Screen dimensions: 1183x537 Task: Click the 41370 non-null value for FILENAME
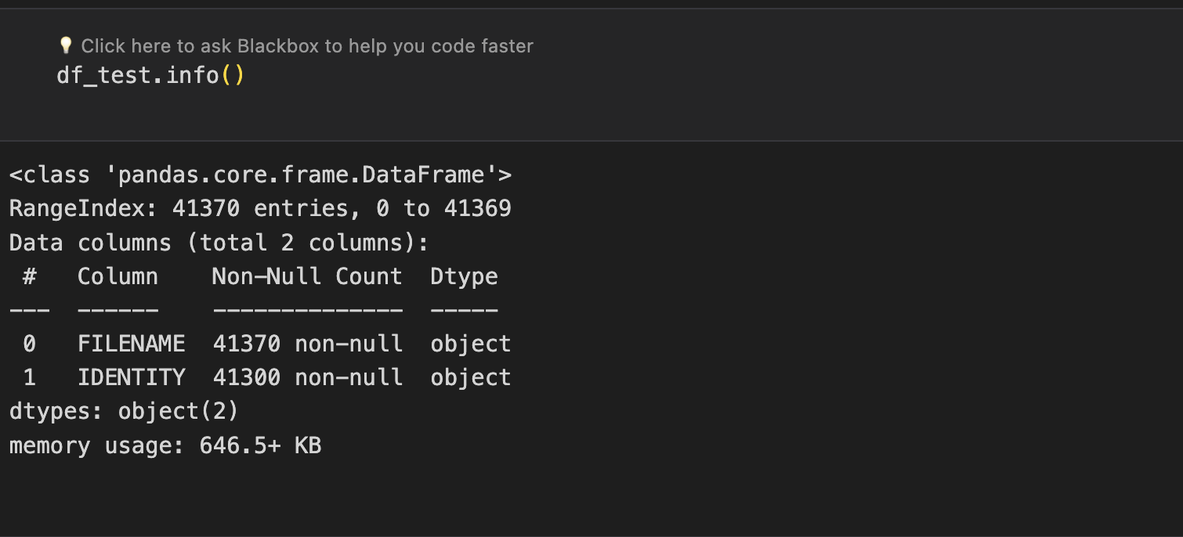click(307, 344)
